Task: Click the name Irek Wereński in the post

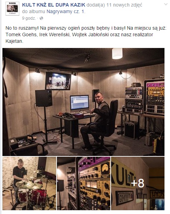Action: tap(55, 35)
